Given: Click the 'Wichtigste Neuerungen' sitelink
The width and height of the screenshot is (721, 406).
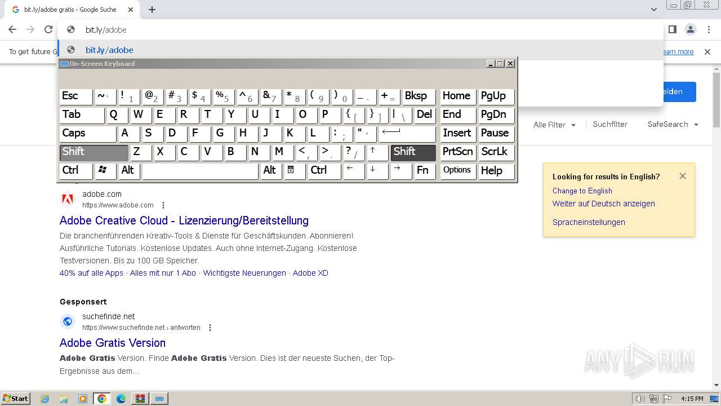Looking at the screenshot, I should tap(244, 273).
